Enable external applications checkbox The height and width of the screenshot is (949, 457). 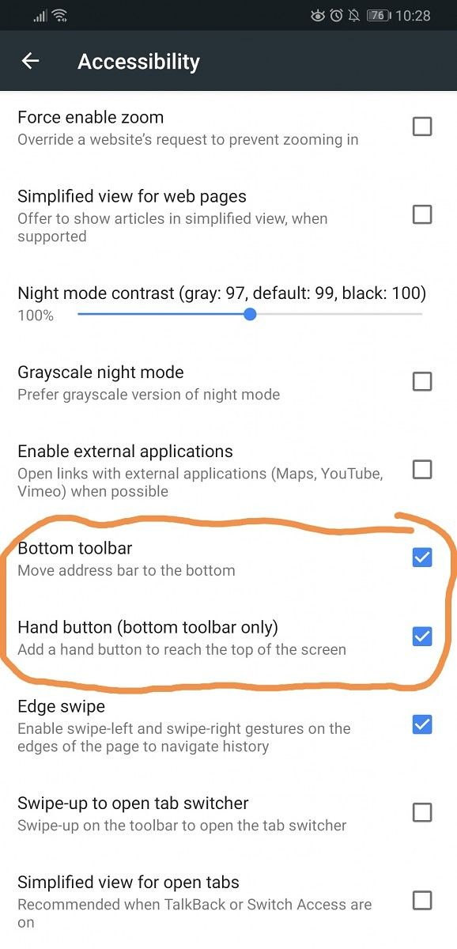tap(422, 470)
